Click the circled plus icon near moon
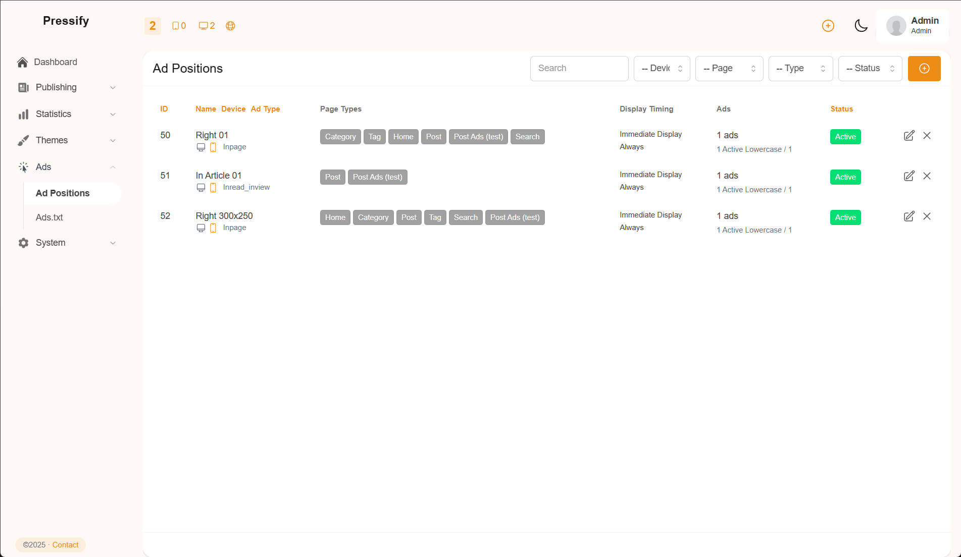Screen dimensions: 961x557 (828, 26)
